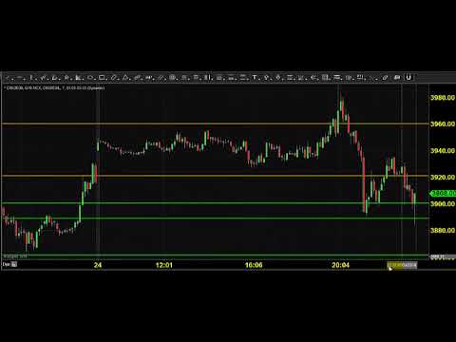
Task: Select the triangle drawing tool
Action: 125,78
